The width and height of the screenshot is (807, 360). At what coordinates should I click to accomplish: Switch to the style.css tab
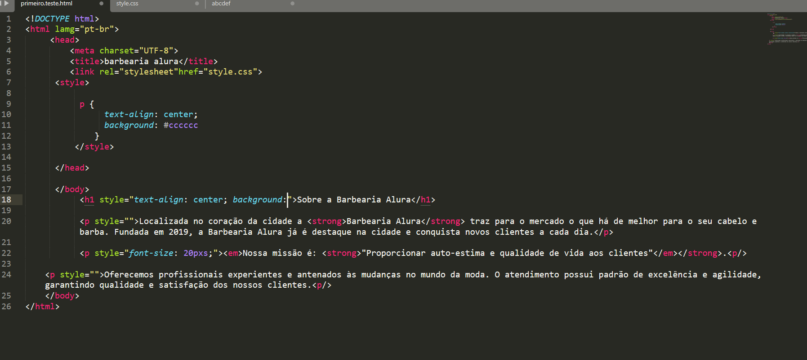point(127,4)
